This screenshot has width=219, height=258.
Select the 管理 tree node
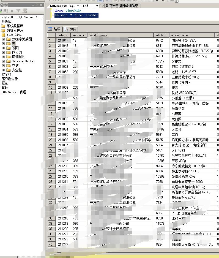[x=5, y=88]
